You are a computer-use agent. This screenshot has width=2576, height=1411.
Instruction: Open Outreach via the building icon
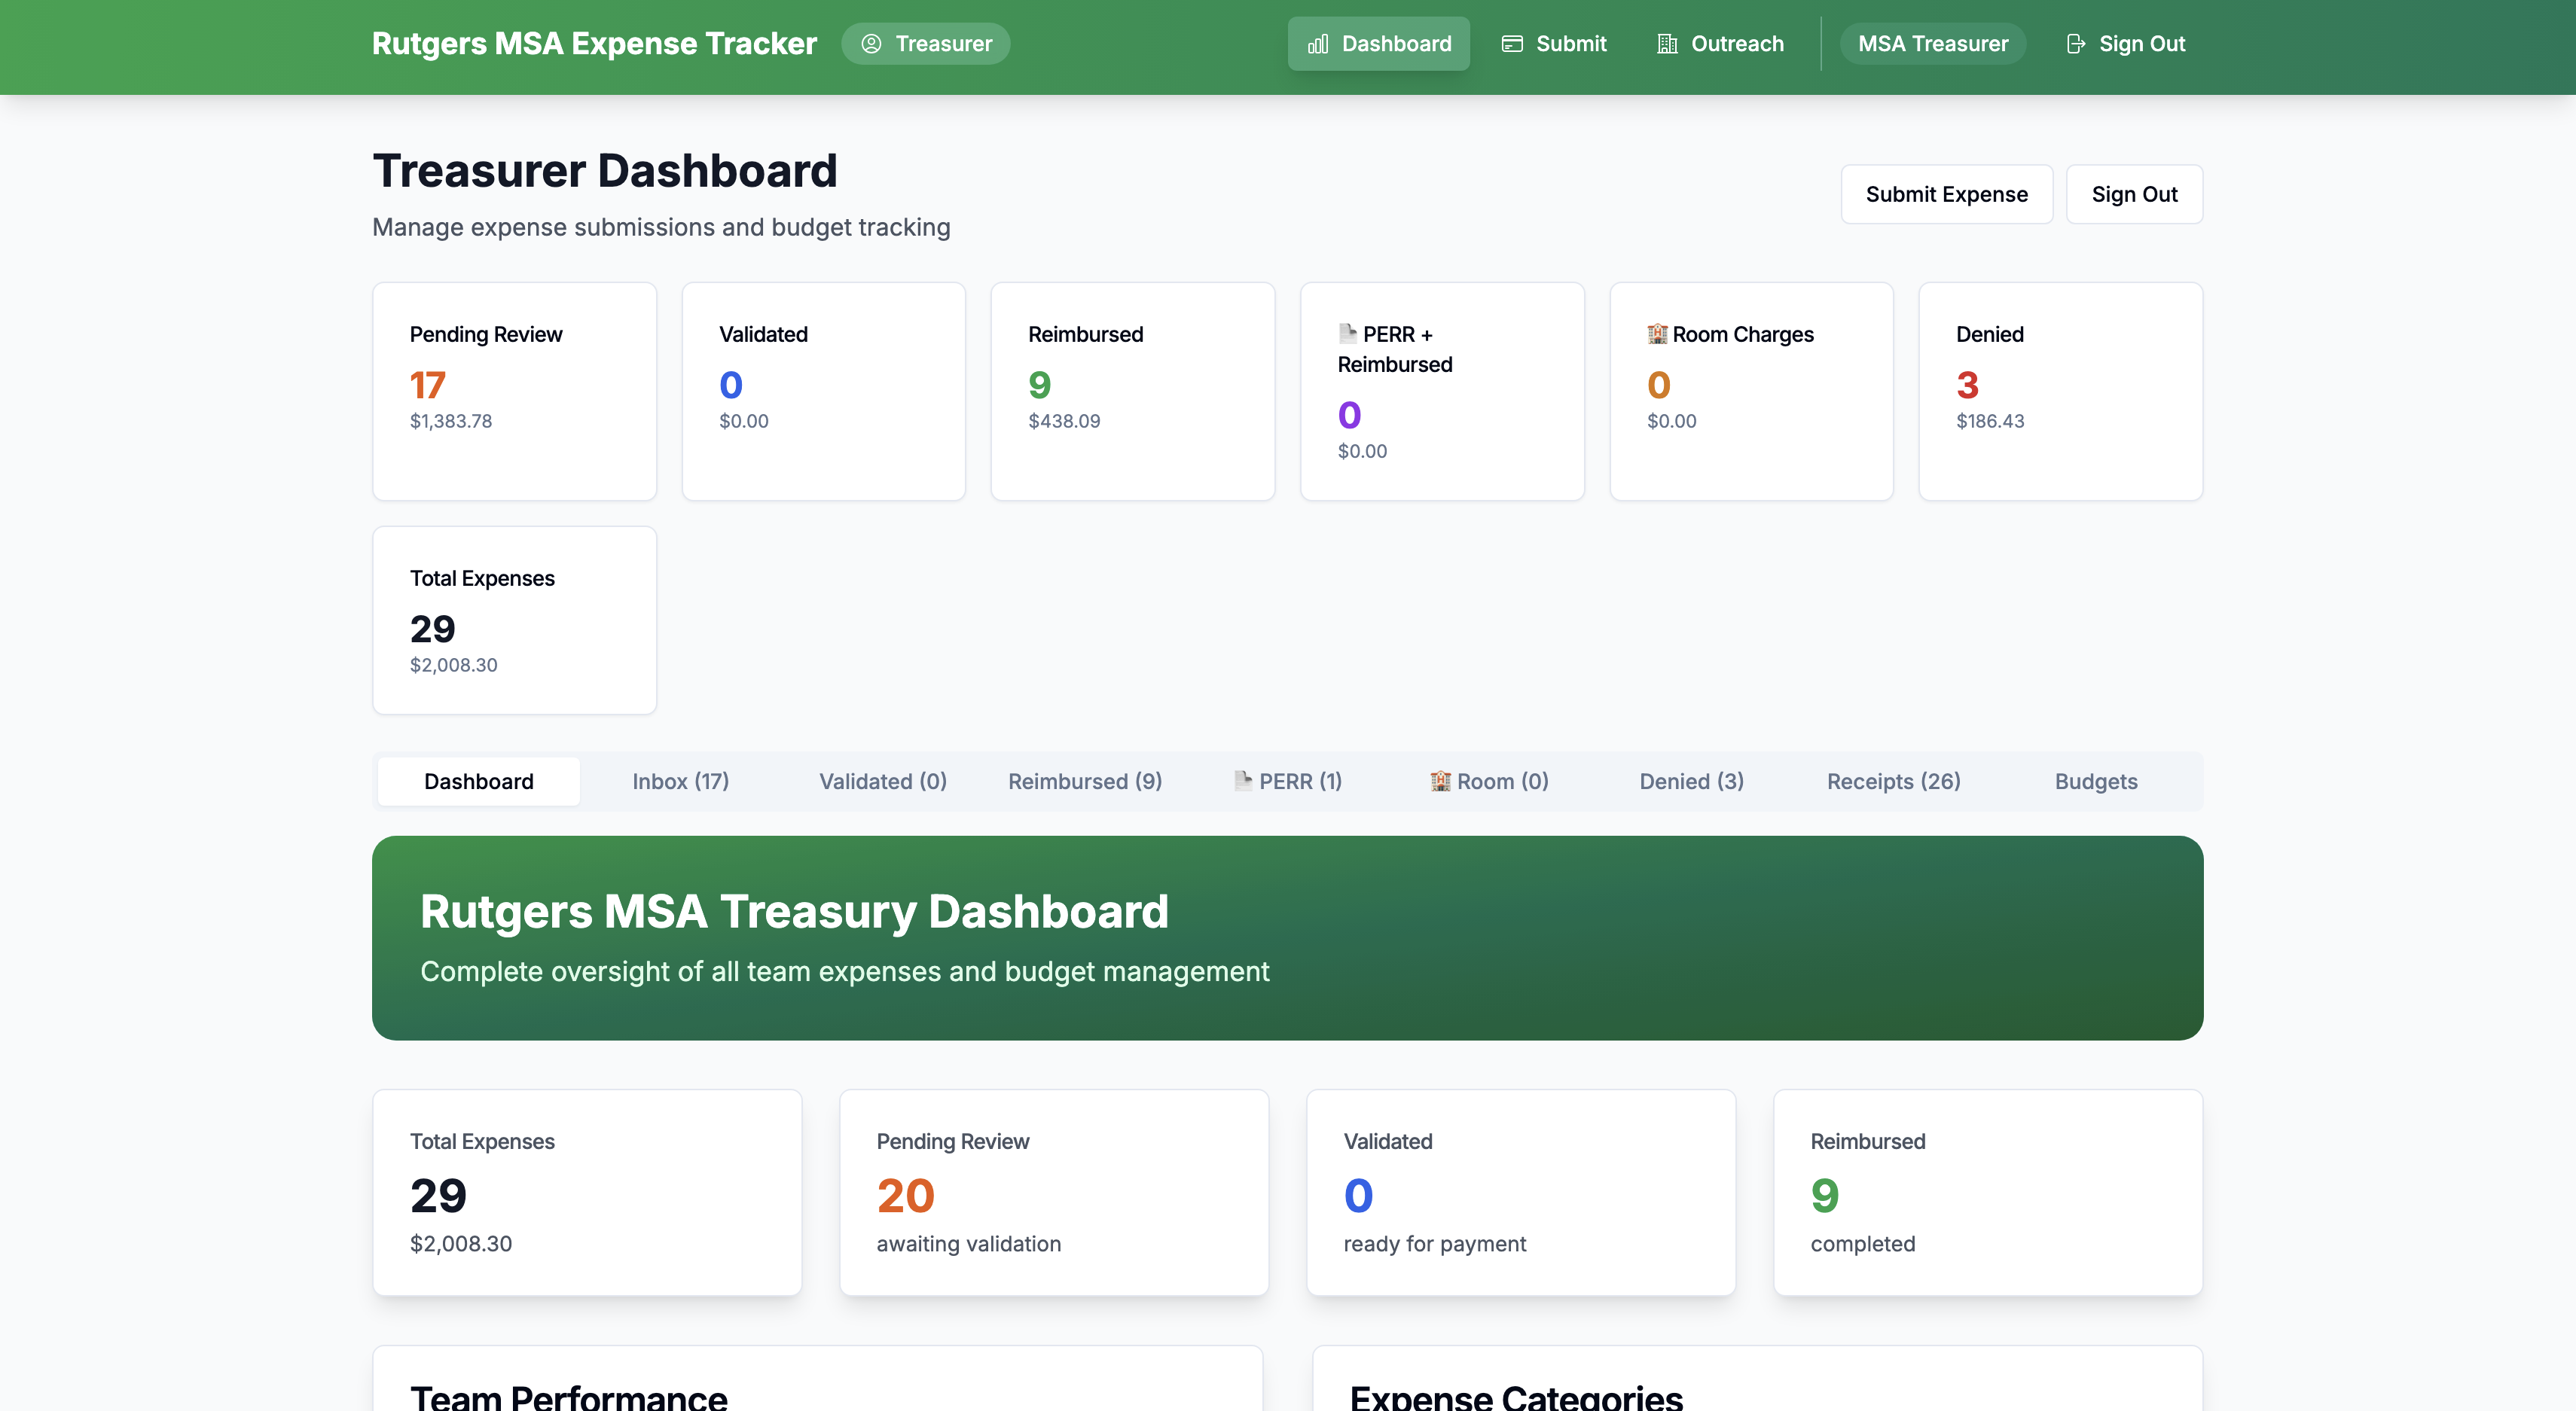point(1666,43)
